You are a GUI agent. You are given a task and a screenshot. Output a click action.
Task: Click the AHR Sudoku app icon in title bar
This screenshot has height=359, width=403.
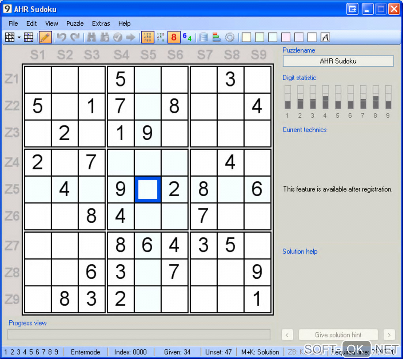click(7, 9)
